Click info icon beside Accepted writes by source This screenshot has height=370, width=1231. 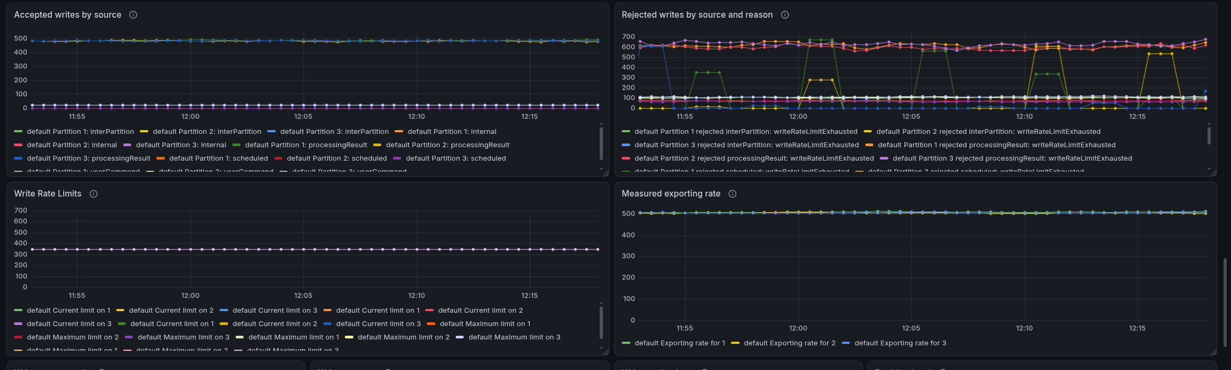click(133, 15)
